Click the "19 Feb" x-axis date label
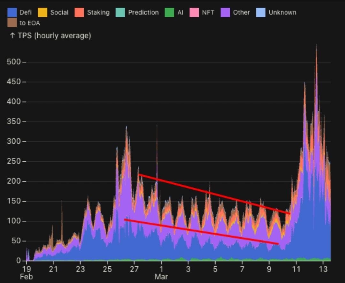The width and height of the screenshot is (345, 283). click(x=26, y=272)
